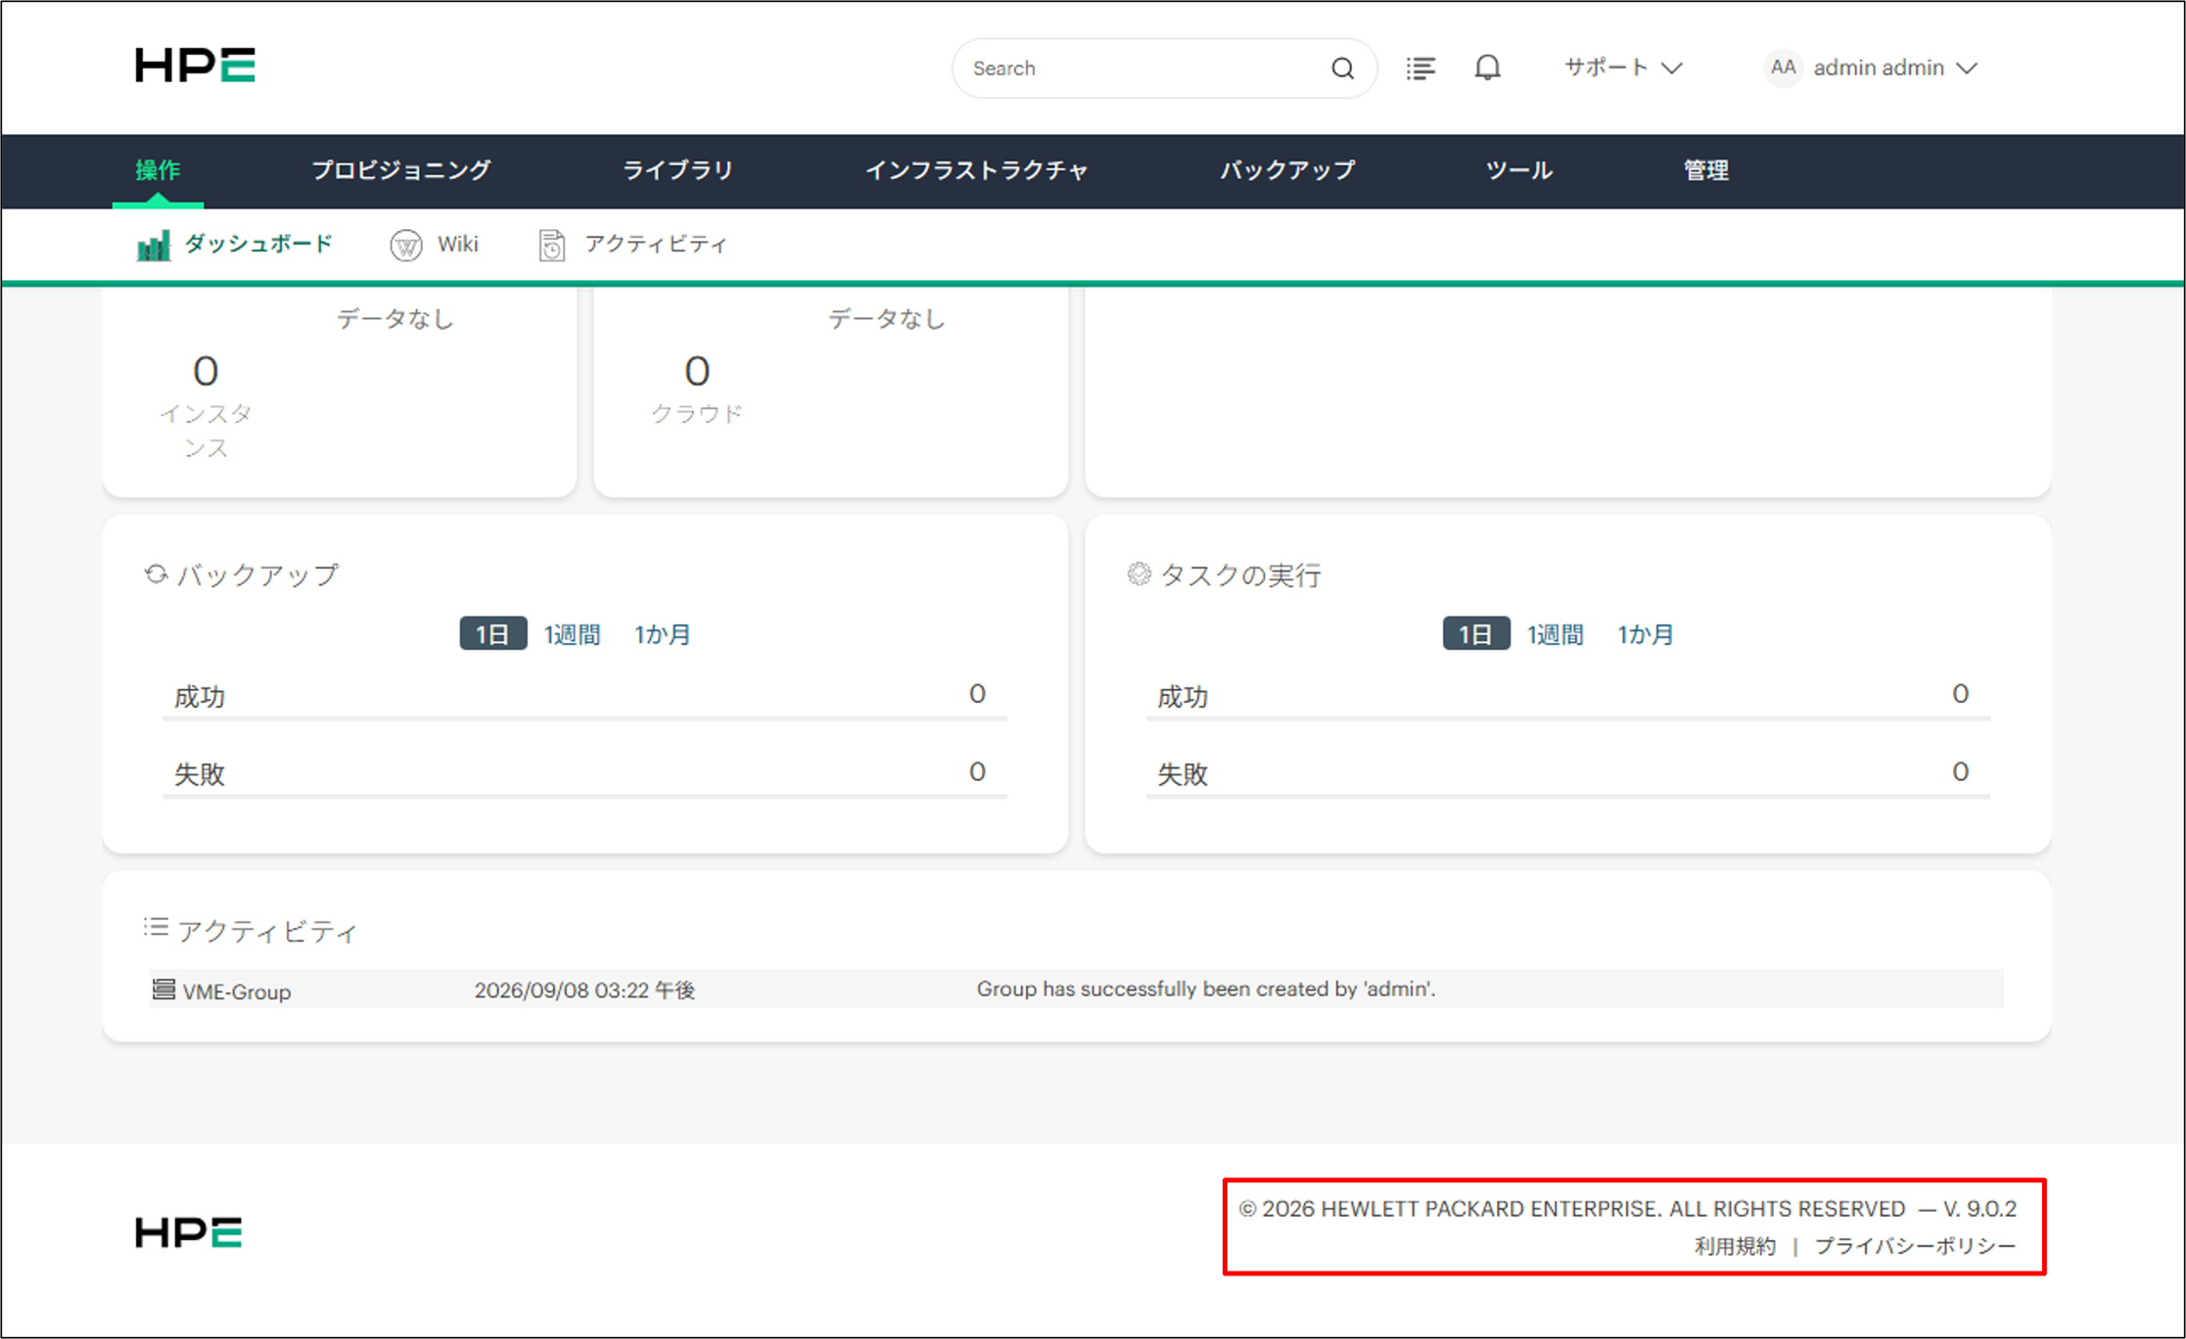
Task: Click the バックアップ 成功 row
Action: (584, 697)
